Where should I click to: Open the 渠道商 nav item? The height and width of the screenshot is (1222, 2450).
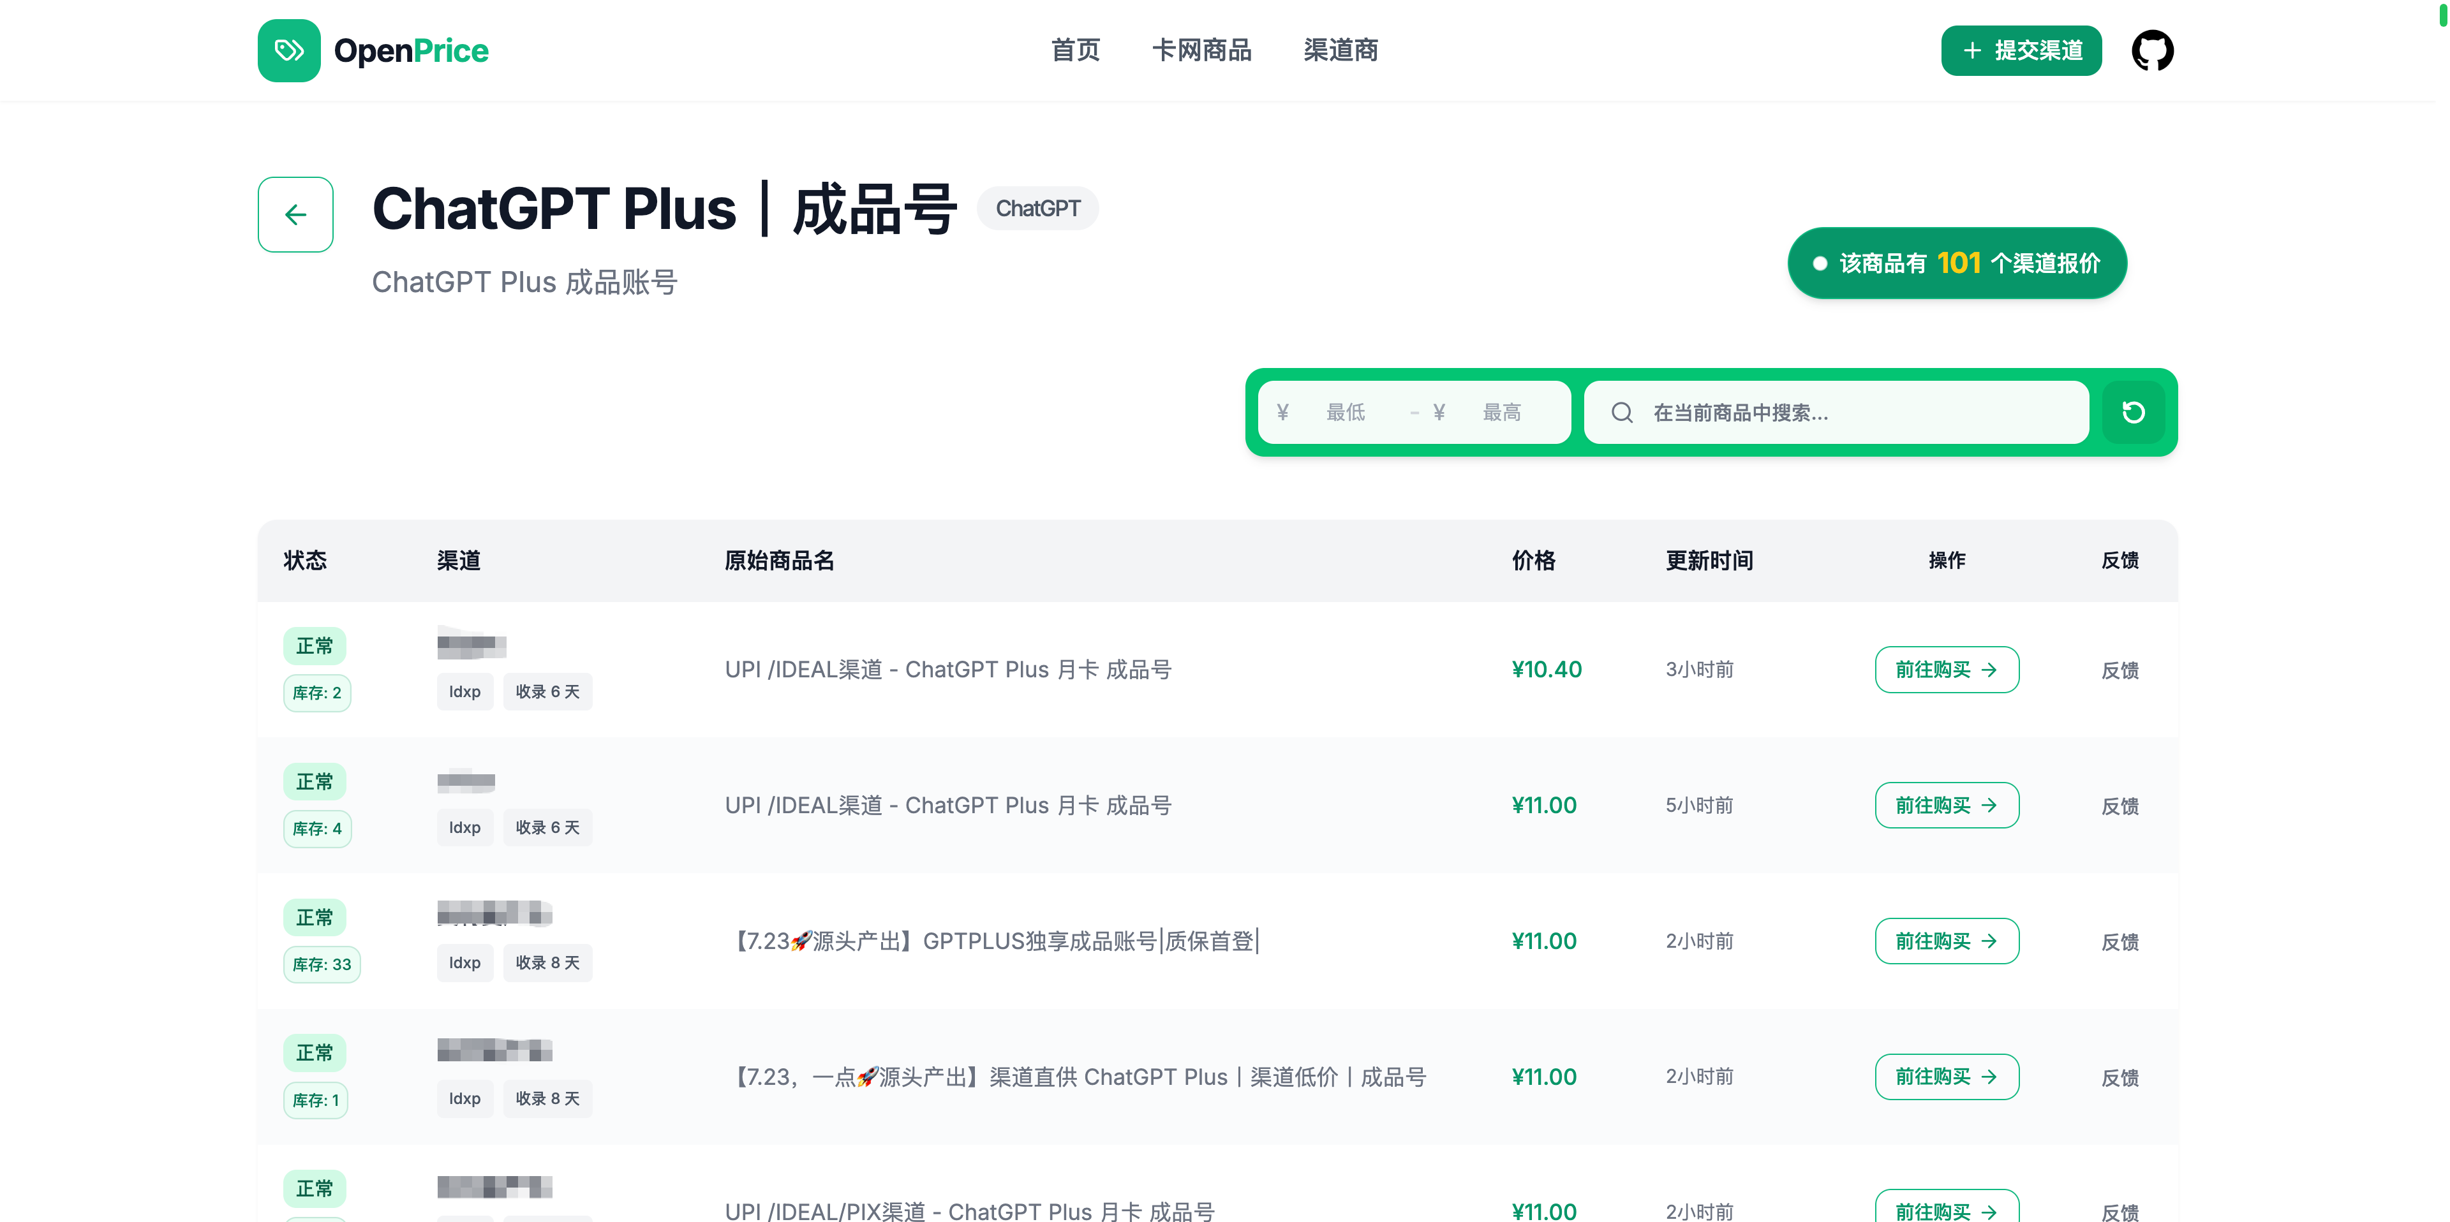[x=1341, y=50]
